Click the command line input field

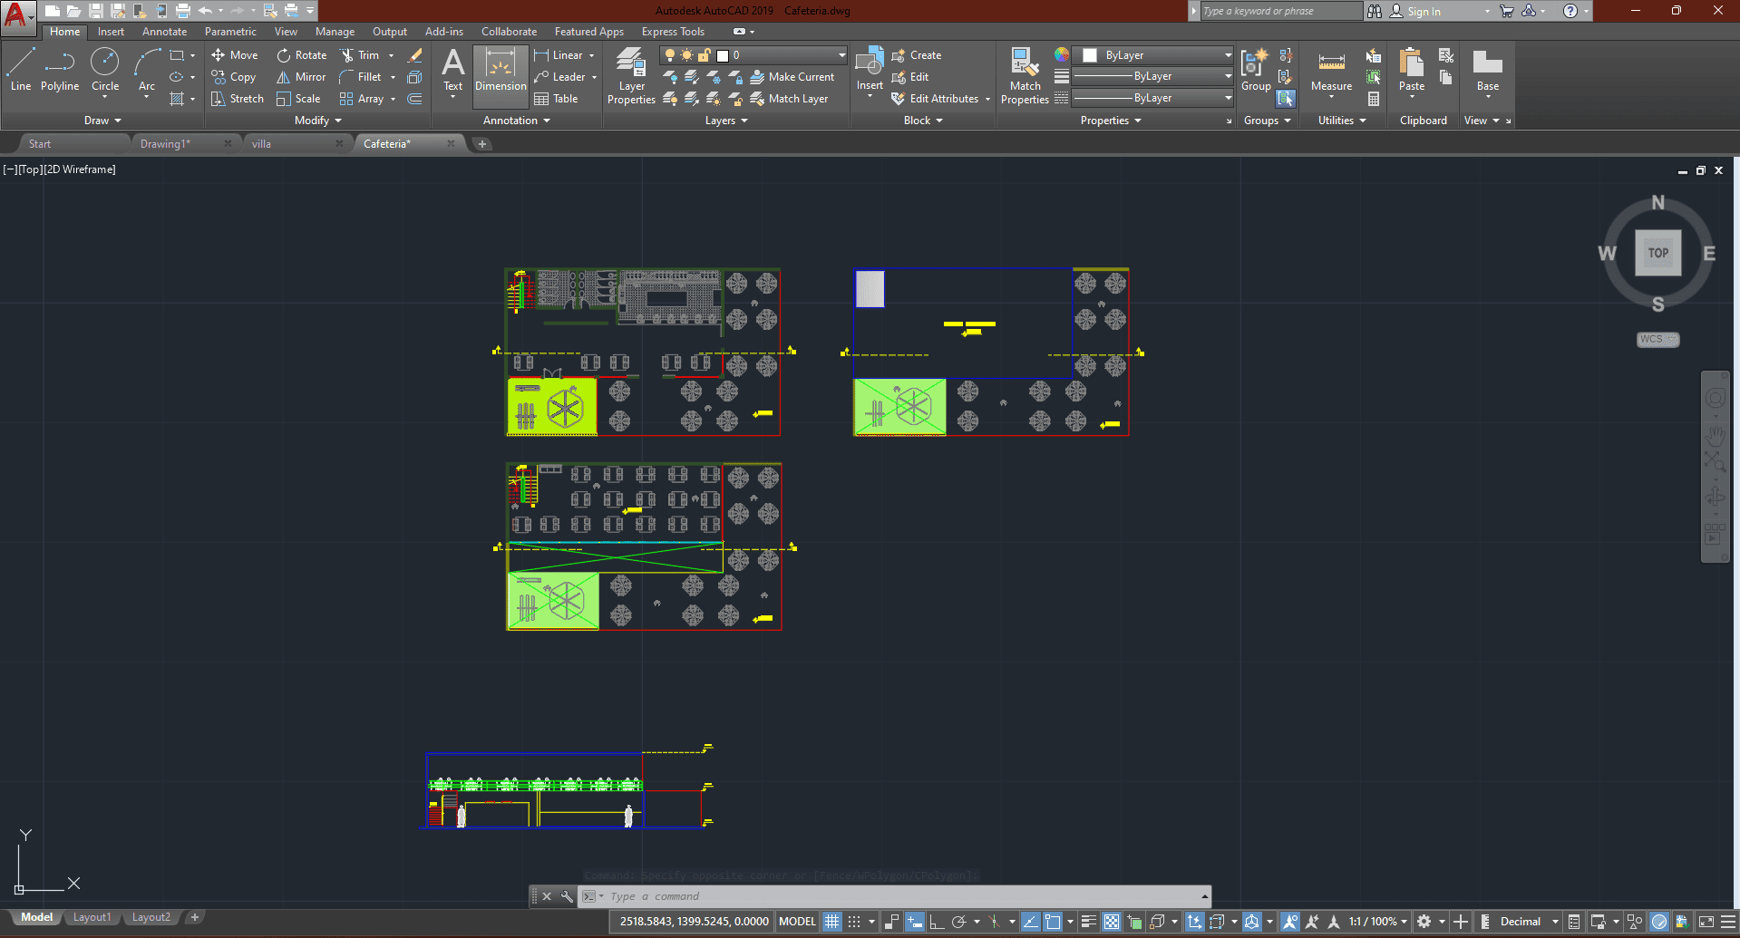click(898, 896)
